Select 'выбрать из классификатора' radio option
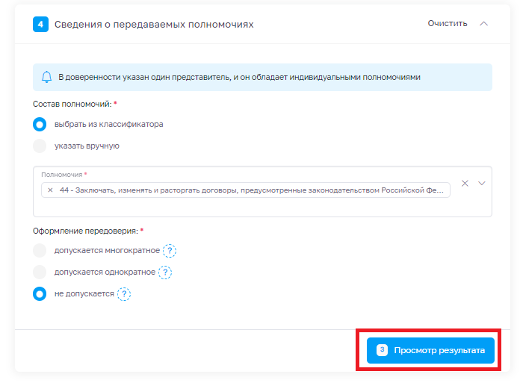The image size is (520, 383). [x=40, y=125]
